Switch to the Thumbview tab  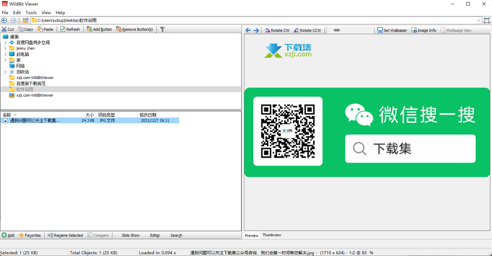point(272,235)
